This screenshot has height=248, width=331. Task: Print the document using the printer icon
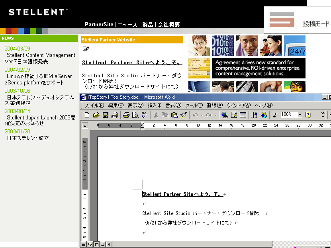coord(126,115)
